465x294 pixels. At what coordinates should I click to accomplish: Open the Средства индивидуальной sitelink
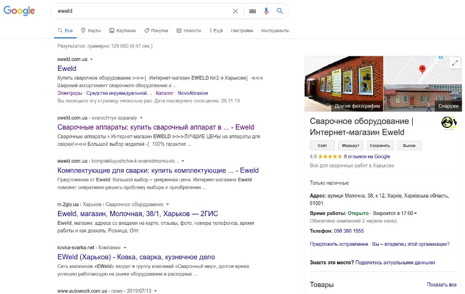point(119,93)
